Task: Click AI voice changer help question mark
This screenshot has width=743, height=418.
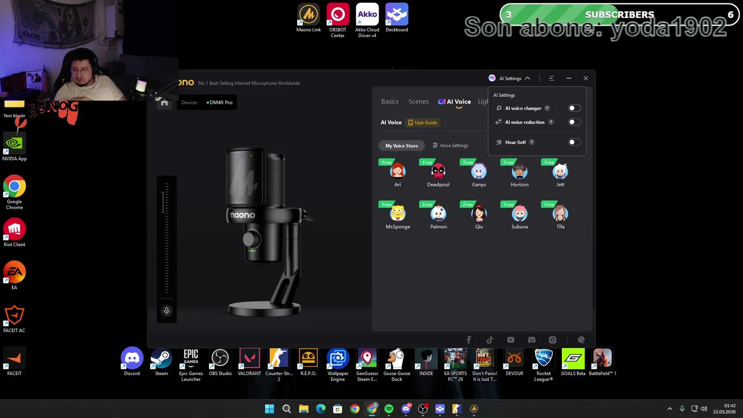Action: click(x=547, y=108)
